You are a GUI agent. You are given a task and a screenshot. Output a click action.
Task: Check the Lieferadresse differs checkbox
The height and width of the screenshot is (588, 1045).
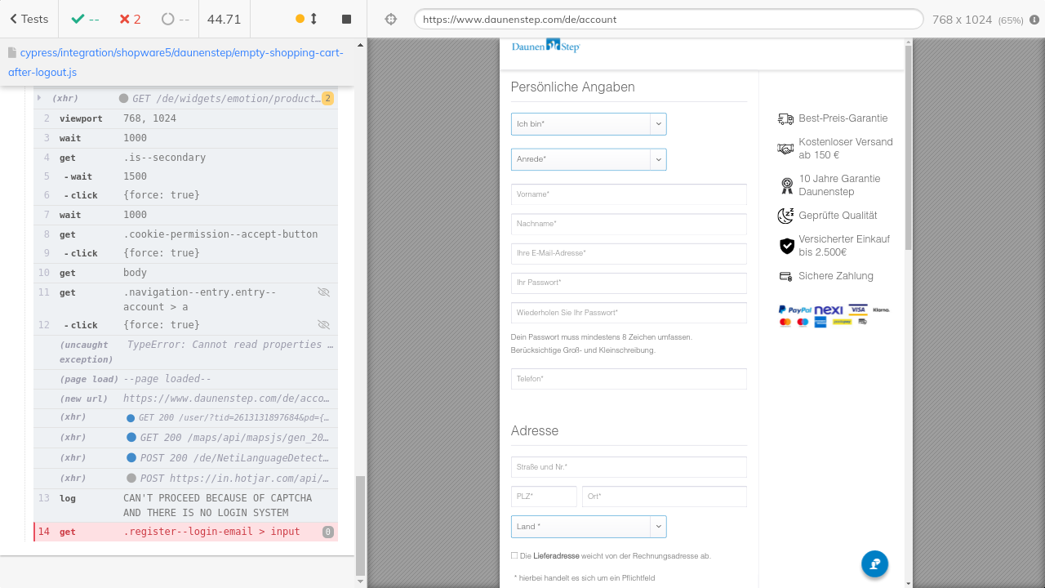514,555
